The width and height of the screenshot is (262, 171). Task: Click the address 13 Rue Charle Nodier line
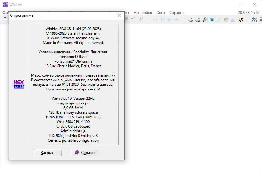coord(73,66)
